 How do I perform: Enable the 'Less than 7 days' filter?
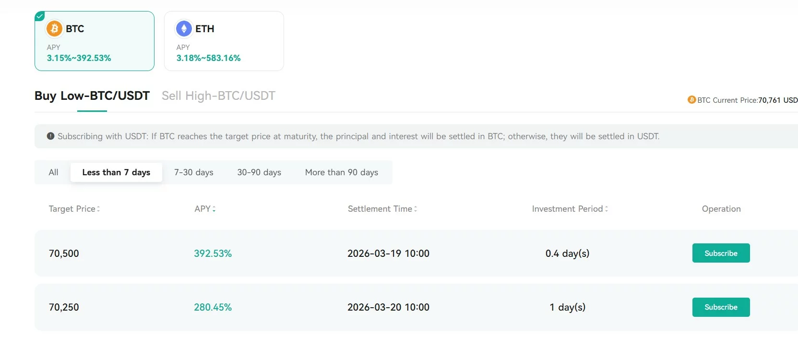tap(116, 172)
